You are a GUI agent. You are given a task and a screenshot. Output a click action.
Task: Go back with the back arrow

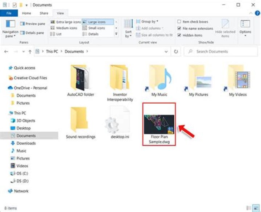[6, 51]
